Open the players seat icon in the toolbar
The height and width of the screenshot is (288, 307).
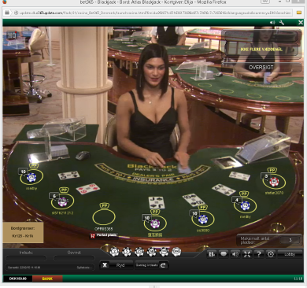212,254
